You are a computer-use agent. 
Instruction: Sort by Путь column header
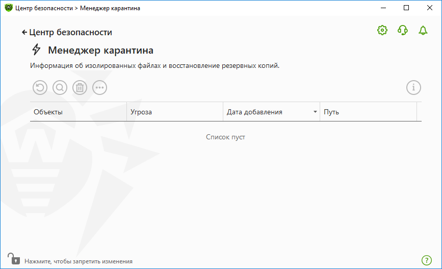368,112
